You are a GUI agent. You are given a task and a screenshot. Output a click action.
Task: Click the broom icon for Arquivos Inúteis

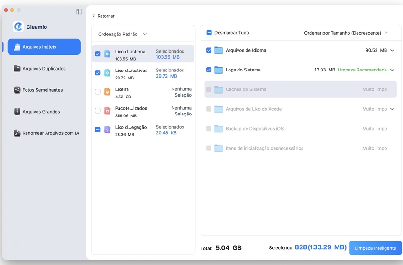click(x=17, y=47)
